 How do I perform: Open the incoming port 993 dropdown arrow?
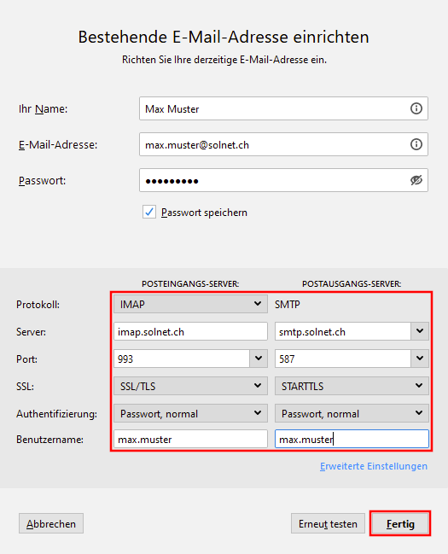click(259, 359)
